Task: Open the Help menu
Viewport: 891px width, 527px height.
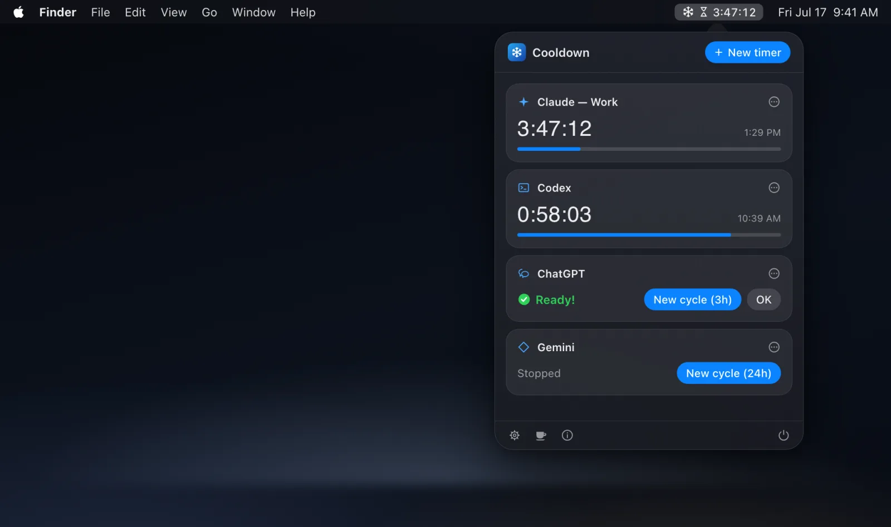Action: click(303, 12)
